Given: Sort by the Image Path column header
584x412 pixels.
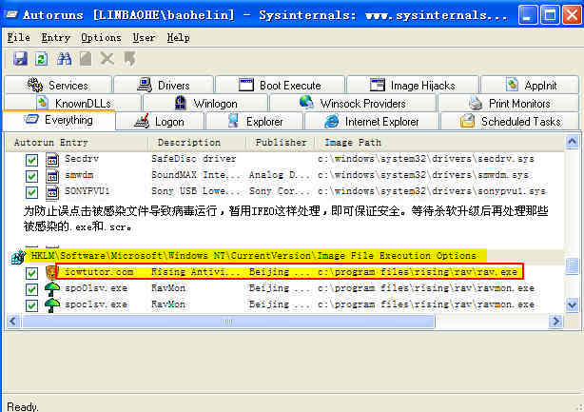Looking at the screenshot, I should [439, 143].
